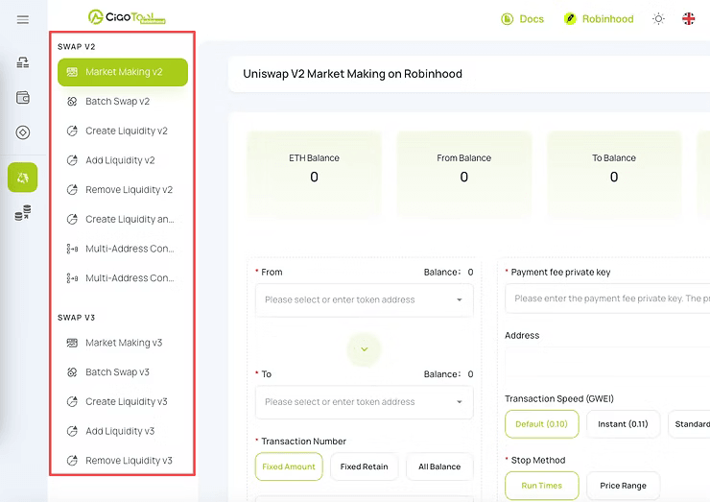710x502 pixels.
Task: Open Batch Swap v2
Action: 123,102
